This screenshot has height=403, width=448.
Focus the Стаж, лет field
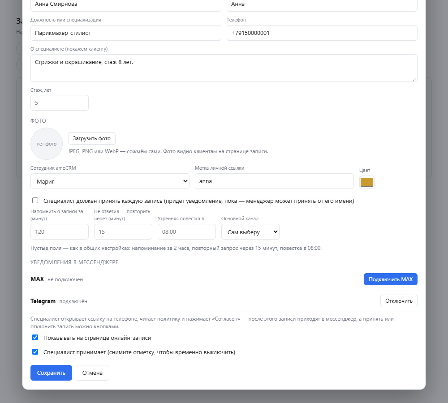60,103
